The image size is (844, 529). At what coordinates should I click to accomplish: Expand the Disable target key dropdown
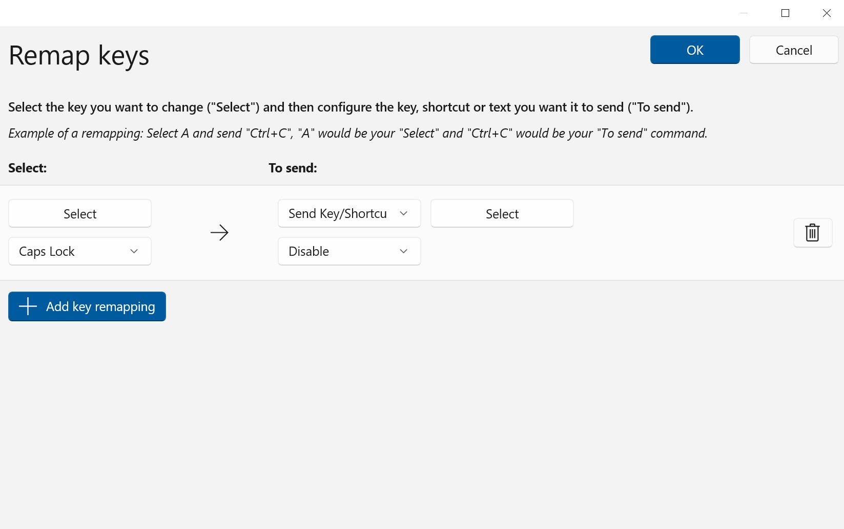348,251
